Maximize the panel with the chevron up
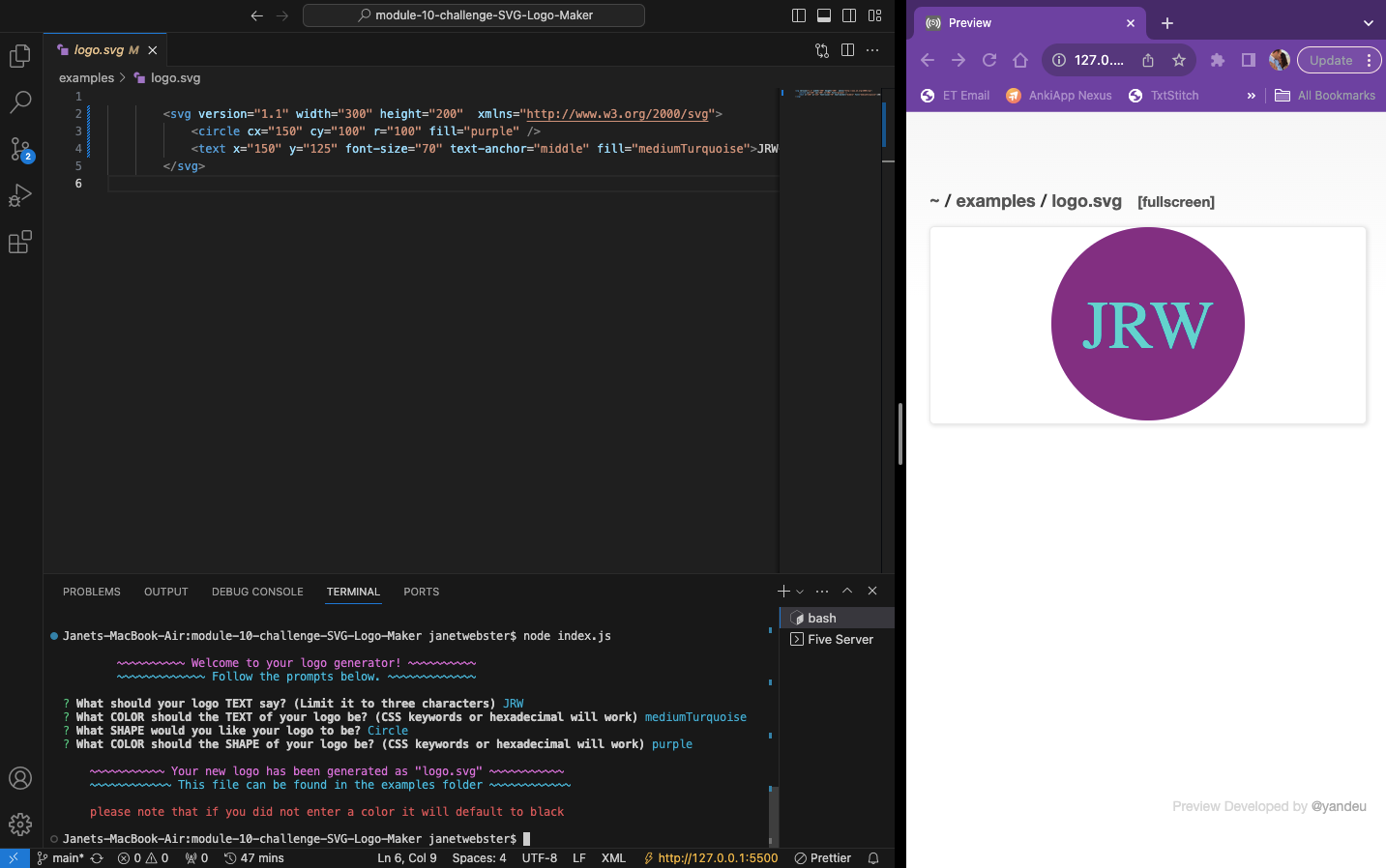Screen dimensions: 1386x868 847,591
